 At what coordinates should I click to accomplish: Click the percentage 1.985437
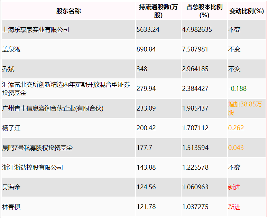pyautogui.click(x=195, y=108)
